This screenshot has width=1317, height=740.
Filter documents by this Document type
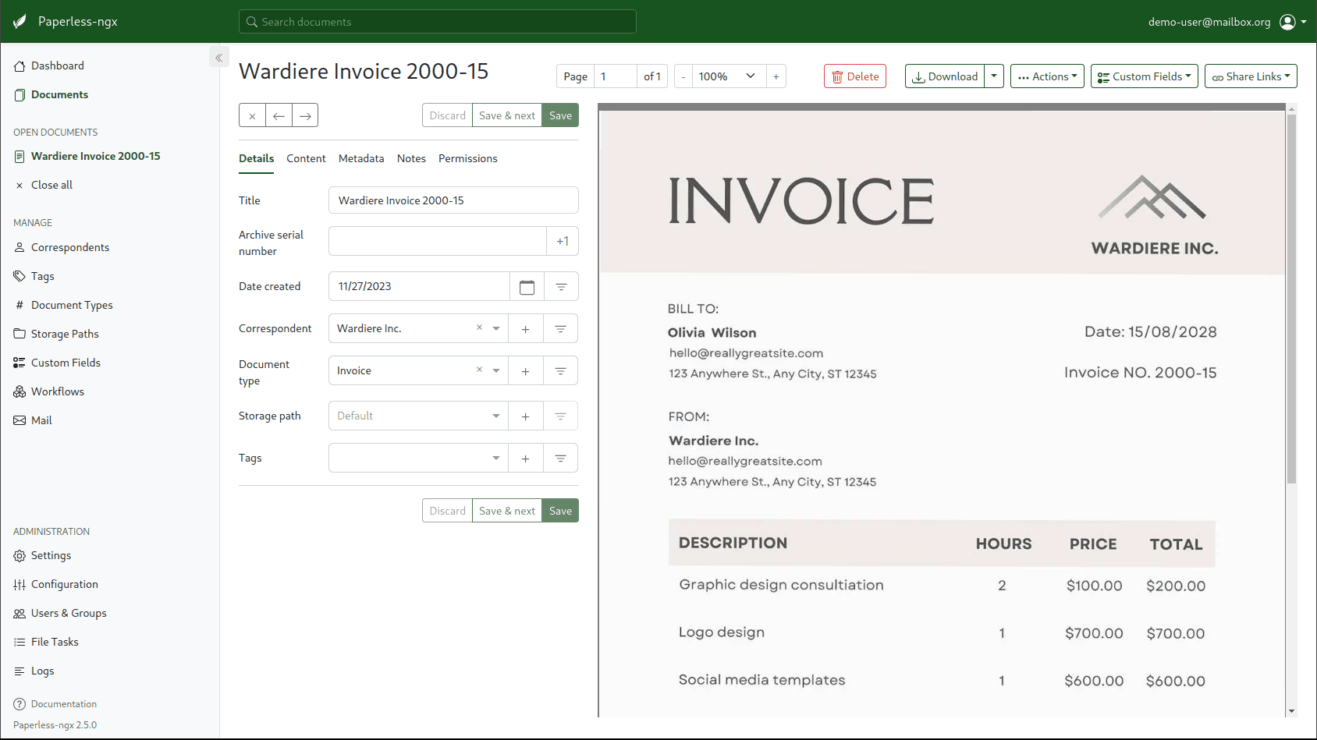[x=560, y=371]
